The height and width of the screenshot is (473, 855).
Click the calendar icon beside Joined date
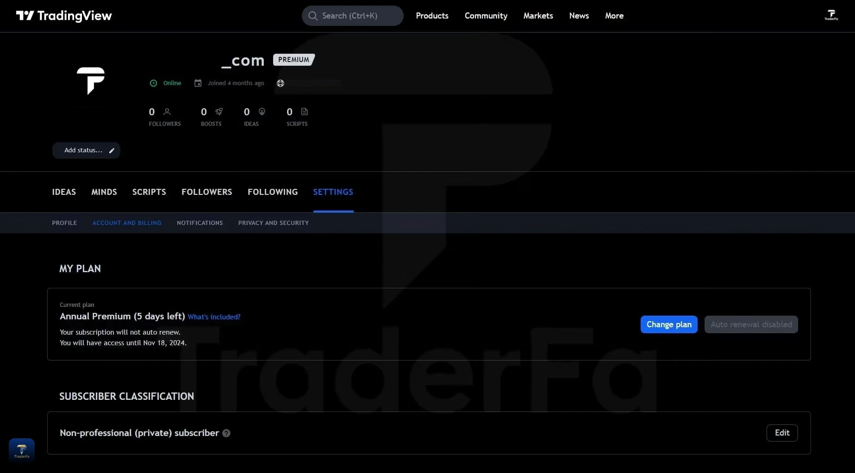198,83
